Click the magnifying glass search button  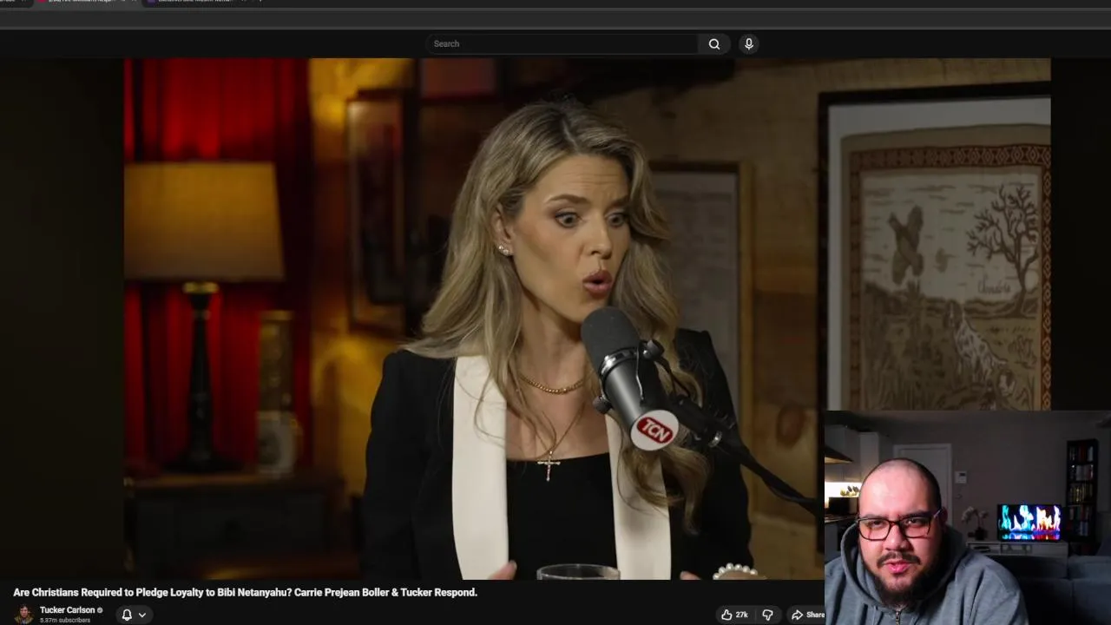click(714, 43)
